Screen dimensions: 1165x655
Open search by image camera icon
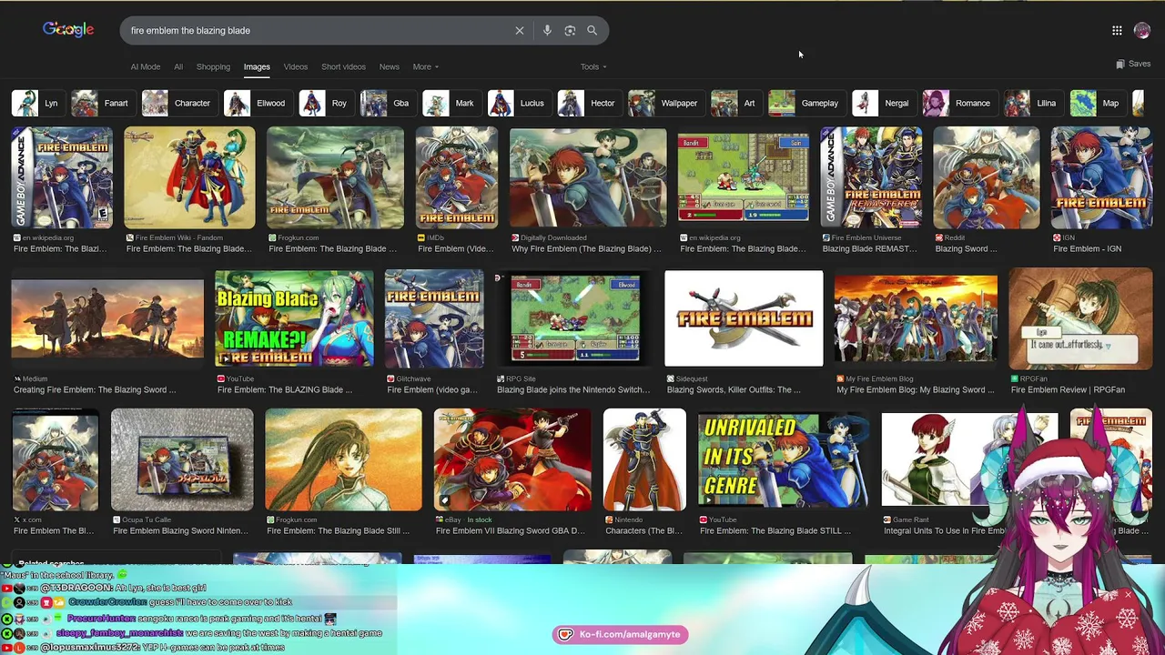click(570, 30)
